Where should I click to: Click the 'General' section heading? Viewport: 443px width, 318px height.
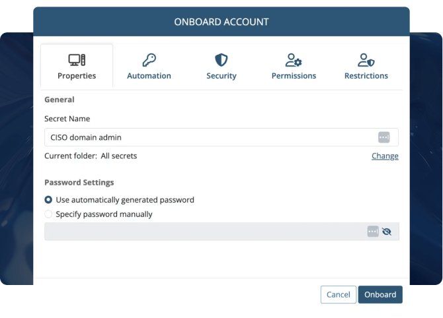tap(60, 100)
